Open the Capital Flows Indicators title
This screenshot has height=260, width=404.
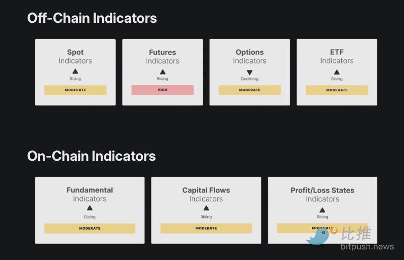[206, 195]
